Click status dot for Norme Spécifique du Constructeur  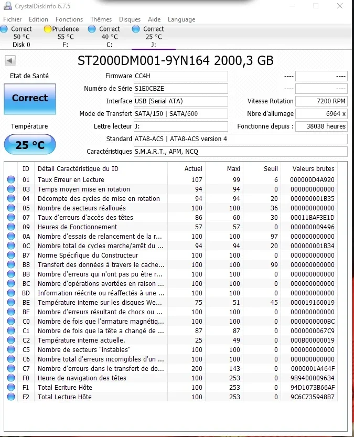11,255
